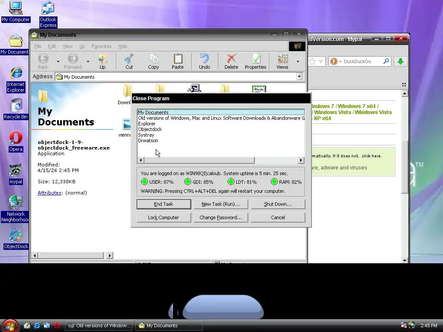Select Drwatson in task list

[x=221, y=140]
